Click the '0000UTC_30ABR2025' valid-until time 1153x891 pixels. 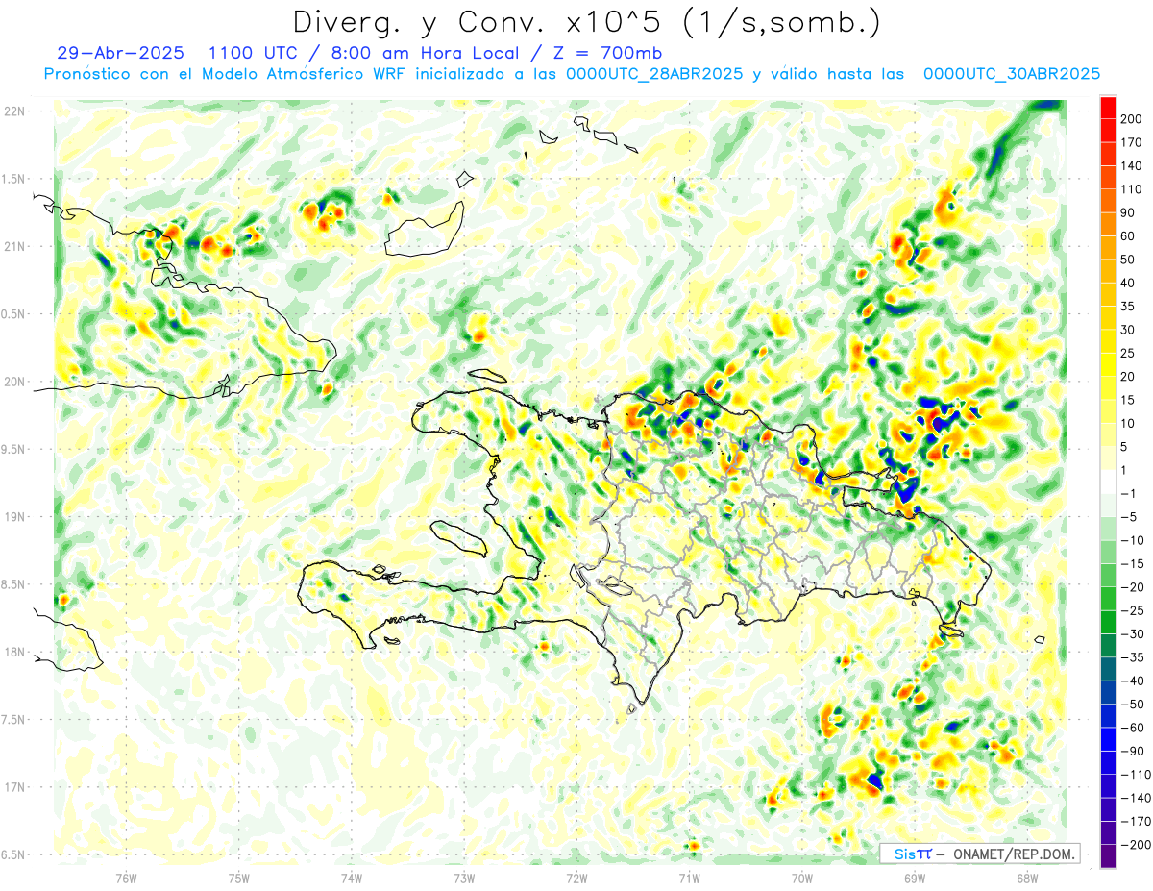tap(1011, 74)
